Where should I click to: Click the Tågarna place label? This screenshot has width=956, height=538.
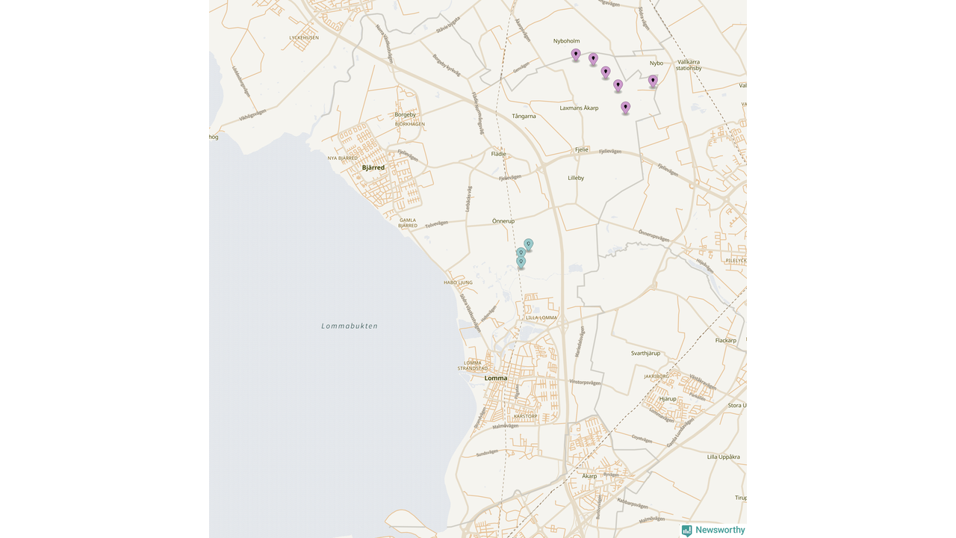click(524, 116)
